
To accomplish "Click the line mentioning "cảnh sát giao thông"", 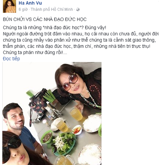I will [x=79, y=40].
